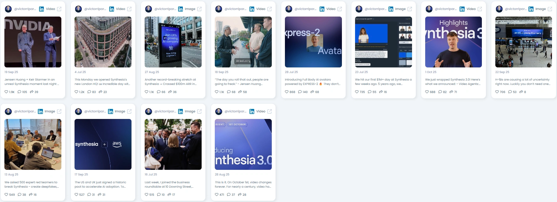
Task: Click the '27 Aug 25' date label
Action: tap(152, 72)
